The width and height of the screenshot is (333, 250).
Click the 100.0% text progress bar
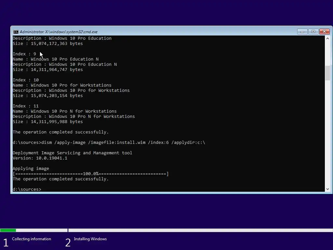point(91,174)
